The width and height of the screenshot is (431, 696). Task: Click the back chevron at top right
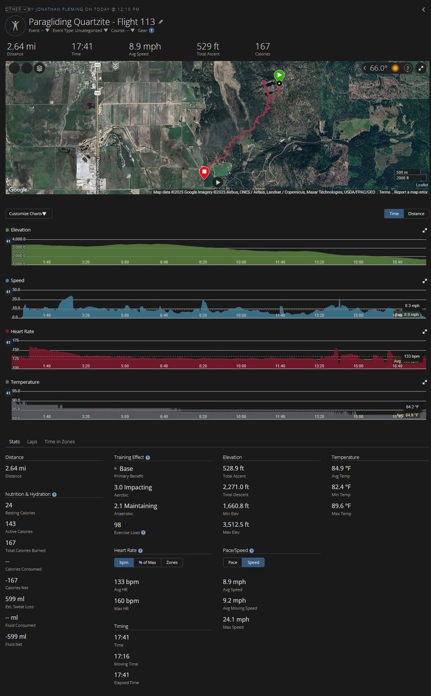point(424,9)
